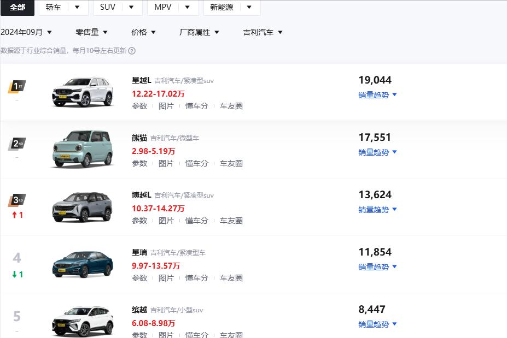Screen dimensions: 507x338
Task: Click sales figure 19,044
Action: 375,80
